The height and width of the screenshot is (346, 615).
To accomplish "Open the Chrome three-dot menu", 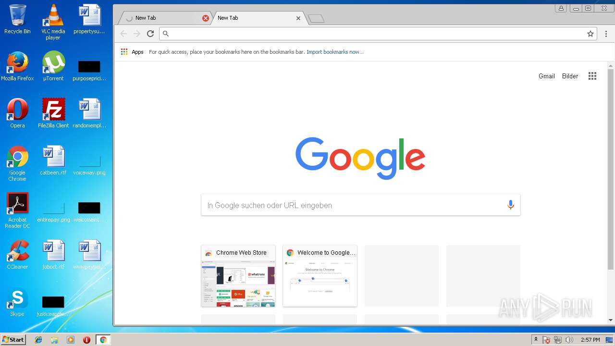I will (x=606, y=34).
